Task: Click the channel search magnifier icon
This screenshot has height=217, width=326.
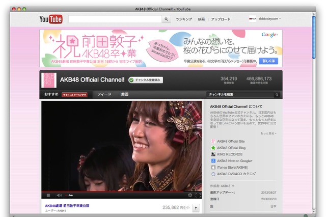Action: pos(277,95)
